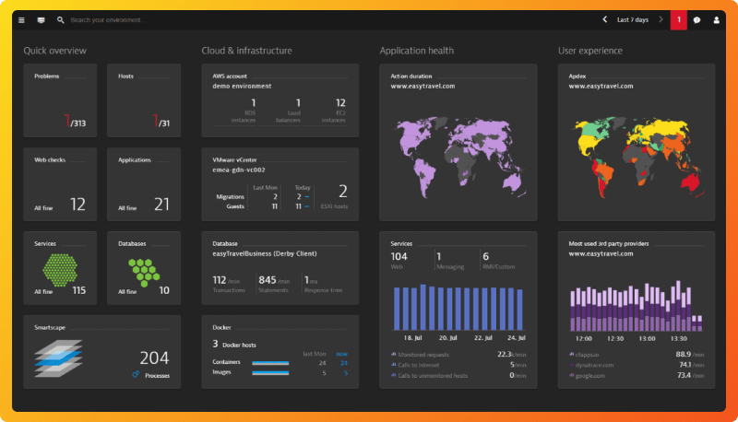Click the Action duration world map
The width and height of the screenshot is (738, 422).
(x=460, y=157)
